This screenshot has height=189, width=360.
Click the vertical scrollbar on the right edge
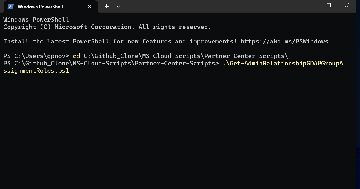[358, 99]
